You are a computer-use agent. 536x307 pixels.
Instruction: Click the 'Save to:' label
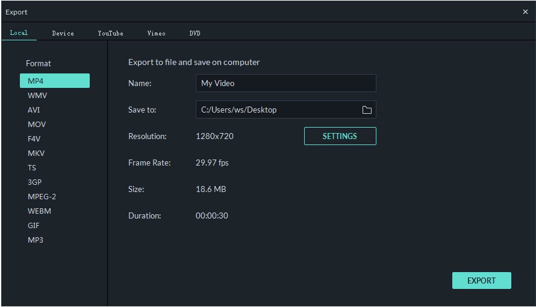click(x=142, y=110)
